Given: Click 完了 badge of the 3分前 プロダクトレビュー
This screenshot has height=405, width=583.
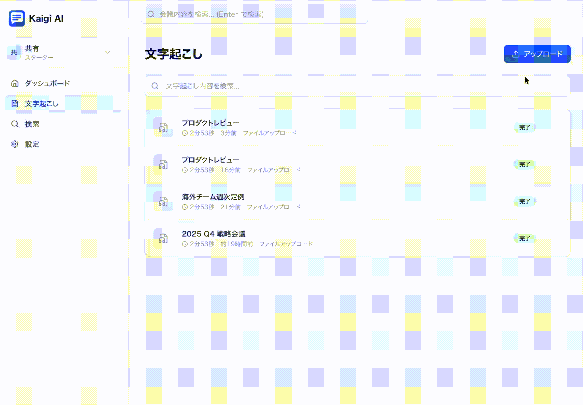Looking at the screenshot, I should (525, 127).
